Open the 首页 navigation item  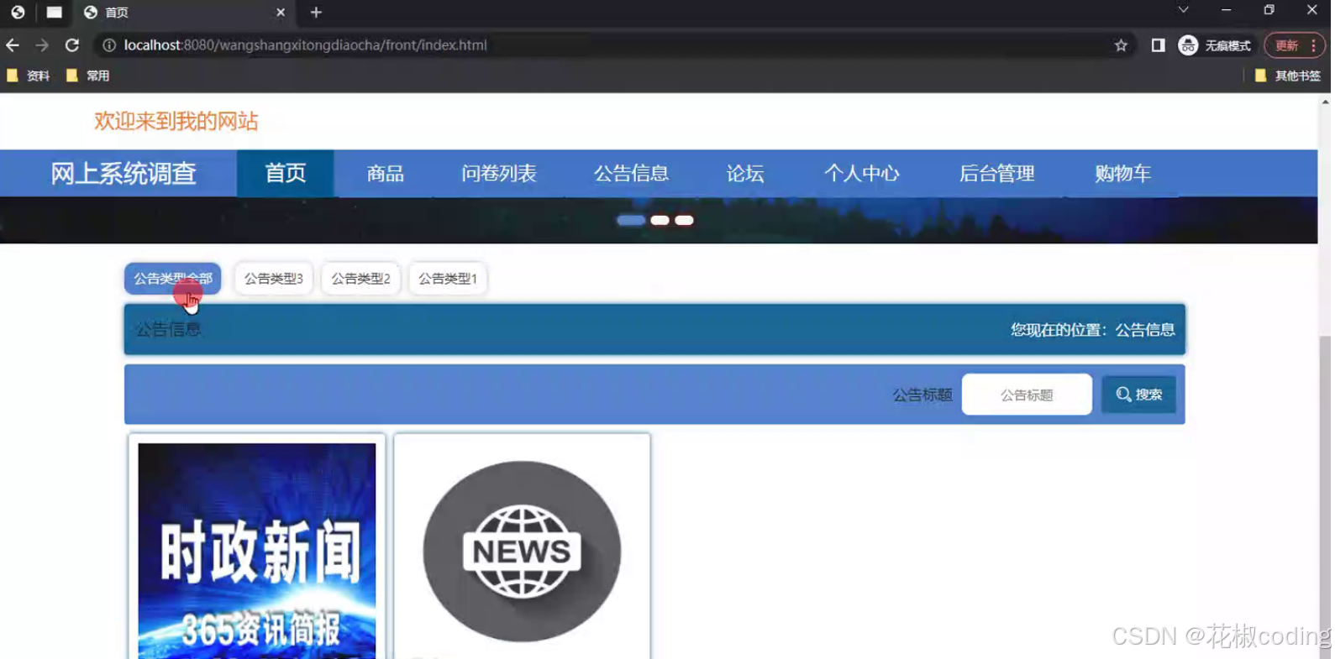click(x=286, y=174)
